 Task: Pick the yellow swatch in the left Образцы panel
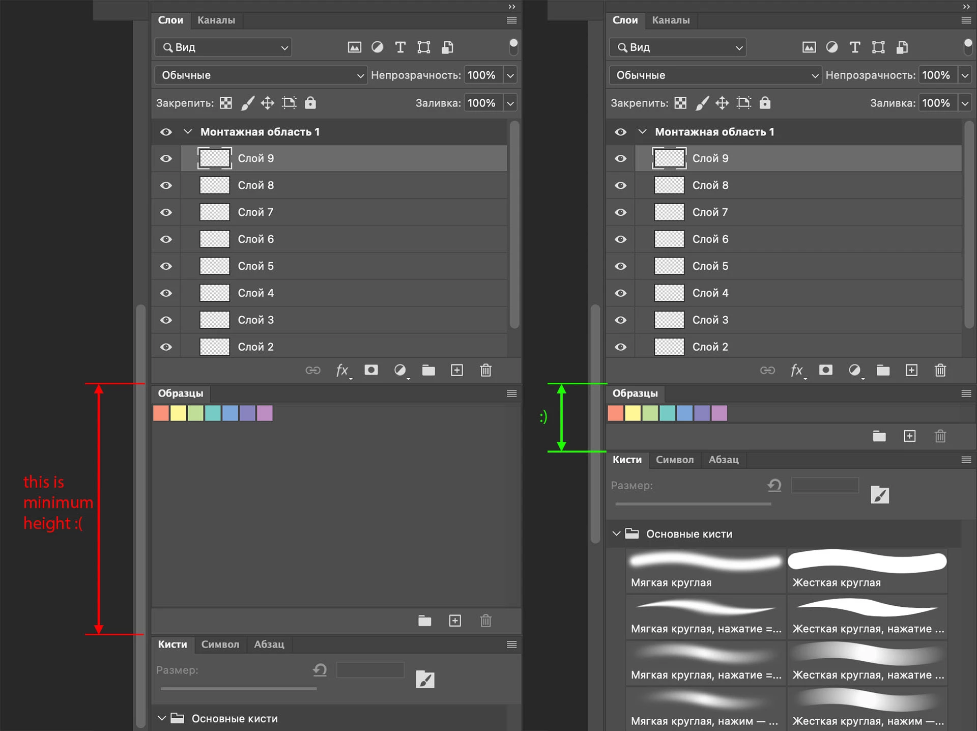(178, 413)
